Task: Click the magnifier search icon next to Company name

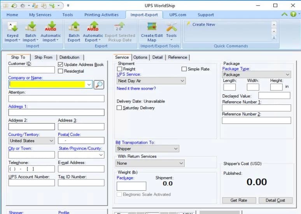Action: (x=99, y=84)
